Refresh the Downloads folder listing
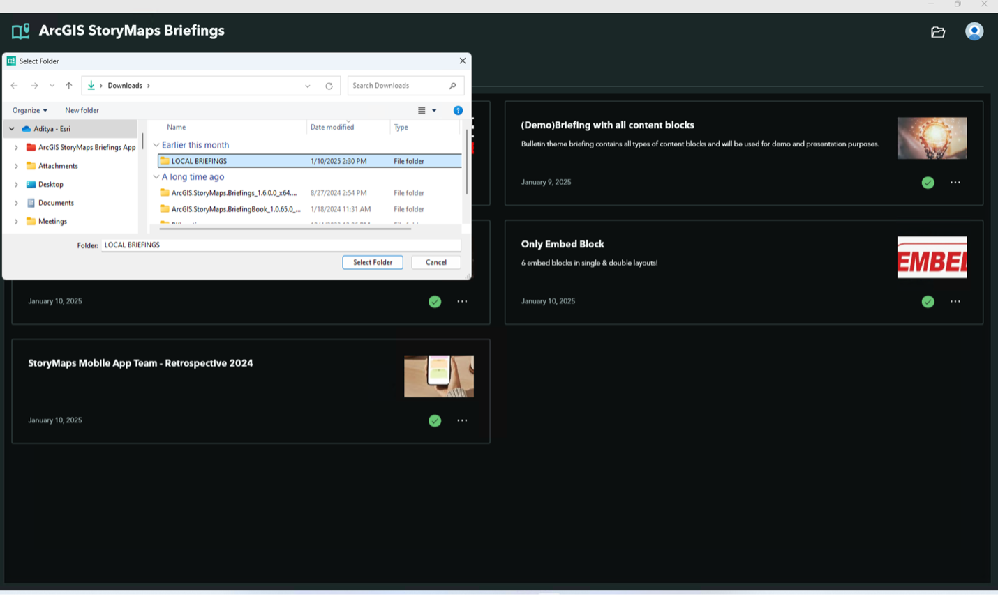 pyautogui.click(x=329, y=86)
